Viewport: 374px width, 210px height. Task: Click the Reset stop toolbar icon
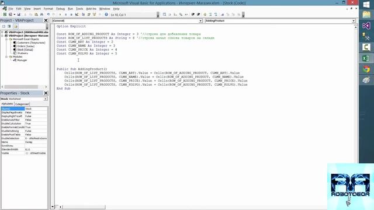[71, 15]
